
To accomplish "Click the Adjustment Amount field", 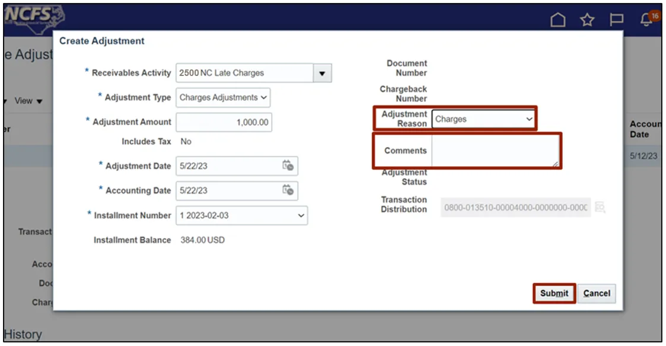I will click(224, 122).
